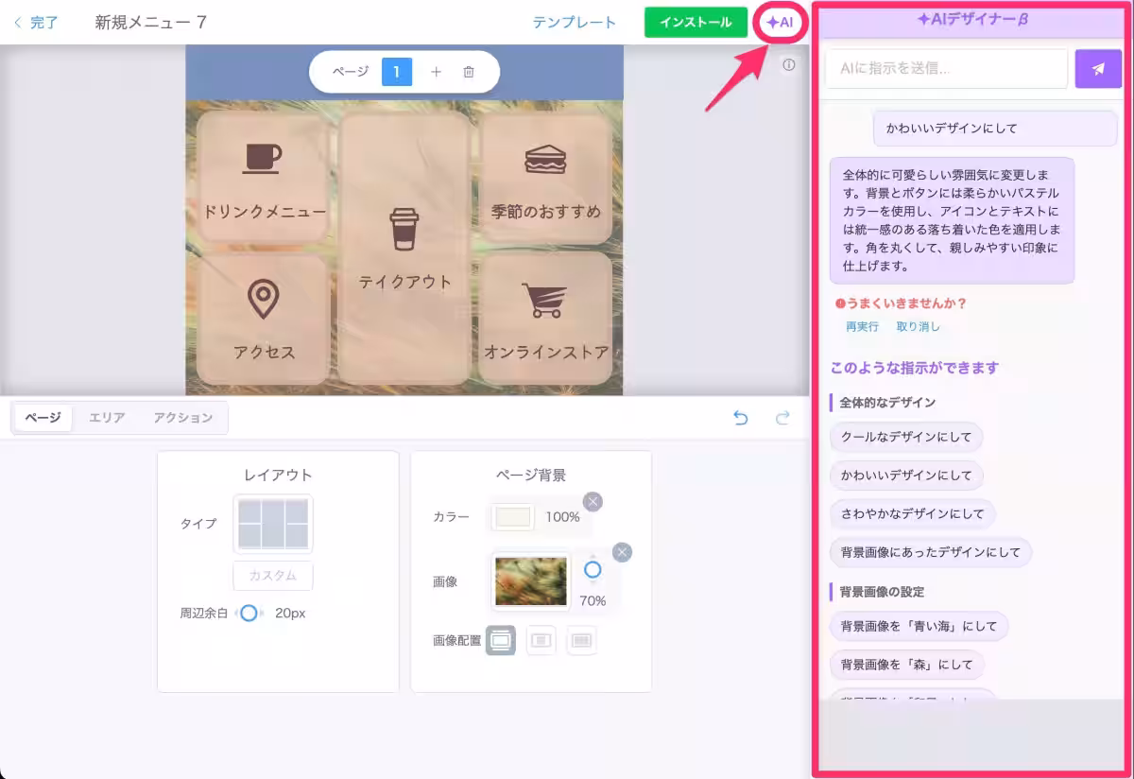
Task: Select the full-fit image placement option
Action: point(501,640)
